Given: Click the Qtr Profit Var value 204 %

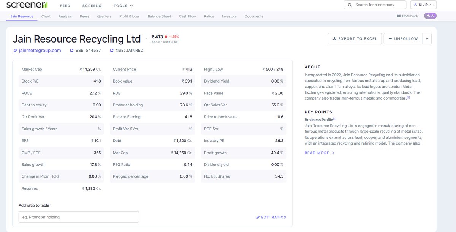Looking at the screenshot, I should coord(95,117).
